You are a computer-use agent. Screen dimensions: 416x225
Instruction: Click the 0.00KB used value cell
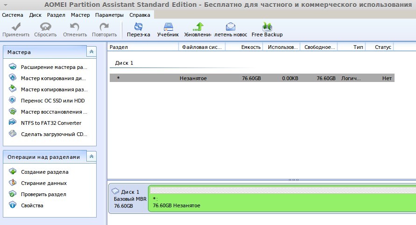(x=290, y=78)
